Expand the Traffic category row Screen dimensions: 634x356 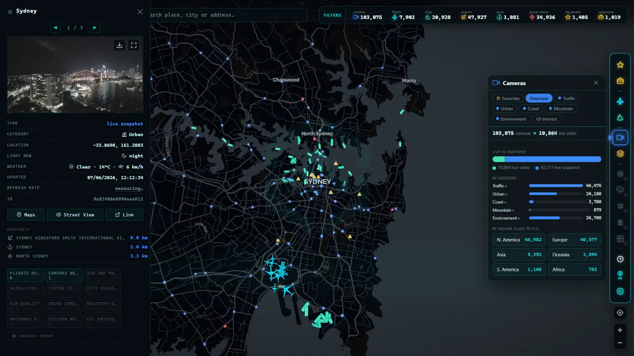point(547,186)
